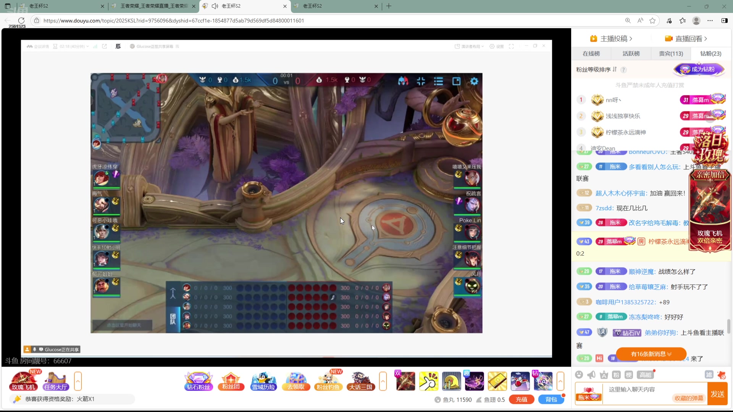Click the 充值 recharge button
Viewport: 733px width, 412px height.
(521, 399)
